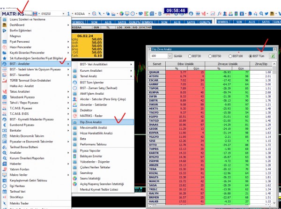The image size is (281, 209).
Task: Expand the DashBoard submenu arrow
Action: tap(68, 25)
